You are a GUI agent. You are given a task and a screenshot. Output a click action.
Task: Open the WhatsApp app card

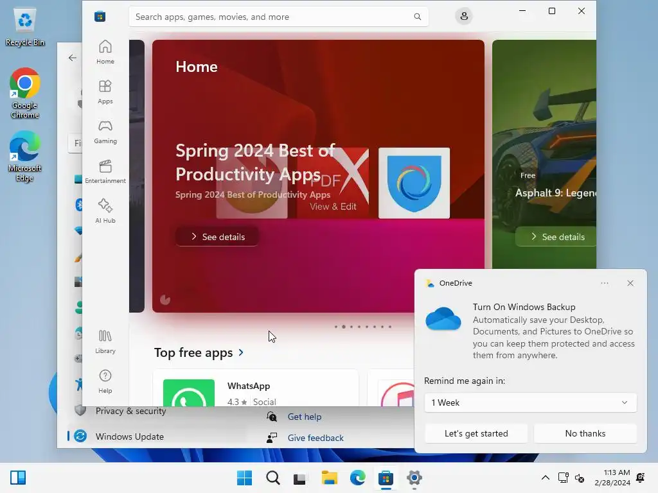point(256,388)
